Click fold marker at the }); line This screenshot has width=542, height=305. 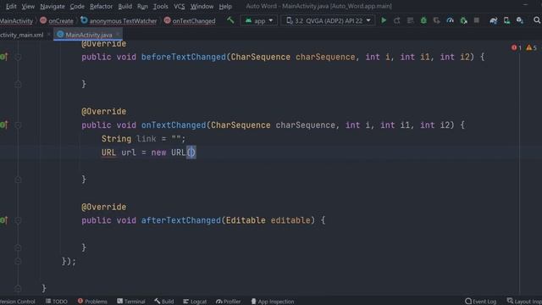coord(18,261)
